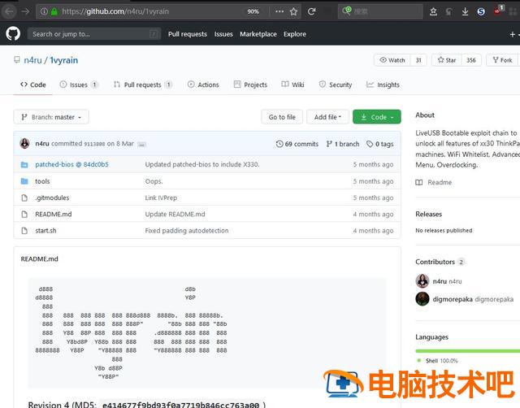Image resolution: width=520 pixels, height=408 pixels.
Task: Click the 356 stargazers count
Action: (x=471, y=60)
